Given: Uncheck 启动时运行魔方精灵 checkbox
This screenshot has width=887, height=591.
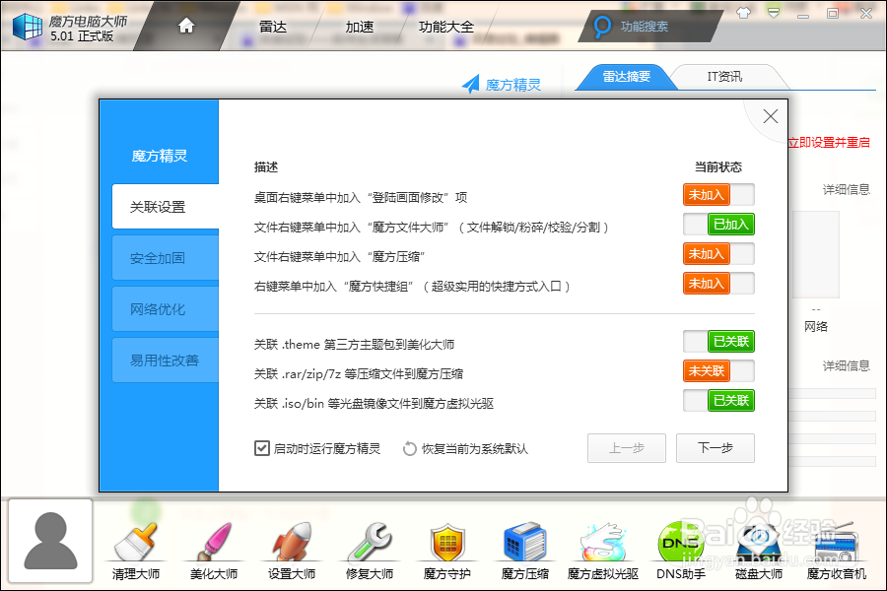Looking at the screenshot, I should tap(261, 448).
